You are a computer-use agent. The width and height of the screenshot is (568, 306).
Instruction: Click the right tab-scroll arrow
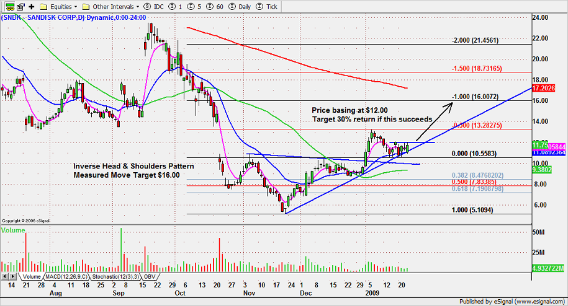(x=12, y=277)
